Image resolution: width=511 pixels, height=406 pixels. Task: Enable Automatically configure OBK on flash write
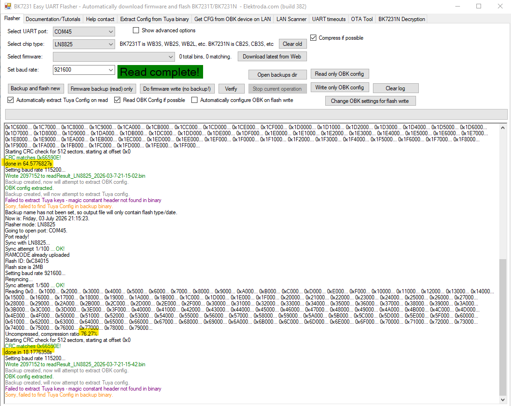194,100
